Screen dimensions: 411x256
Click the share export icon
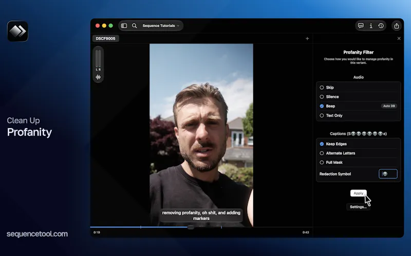[397, 26]
